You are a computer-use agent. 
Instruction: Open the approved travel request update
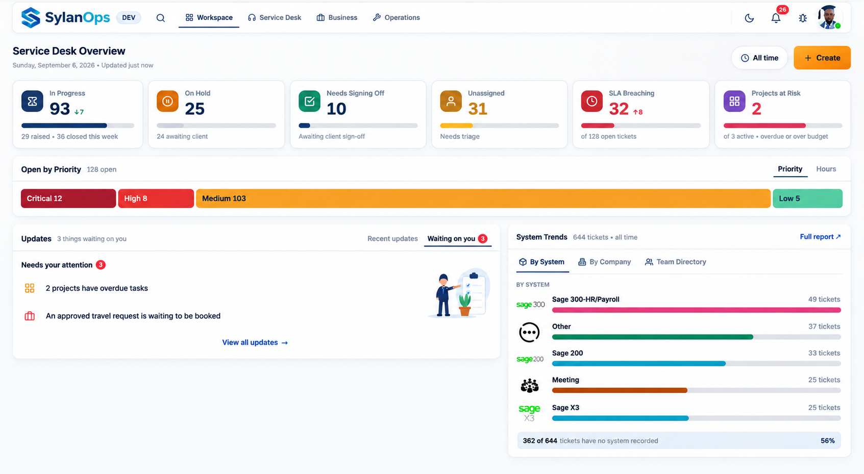point(133,316)
